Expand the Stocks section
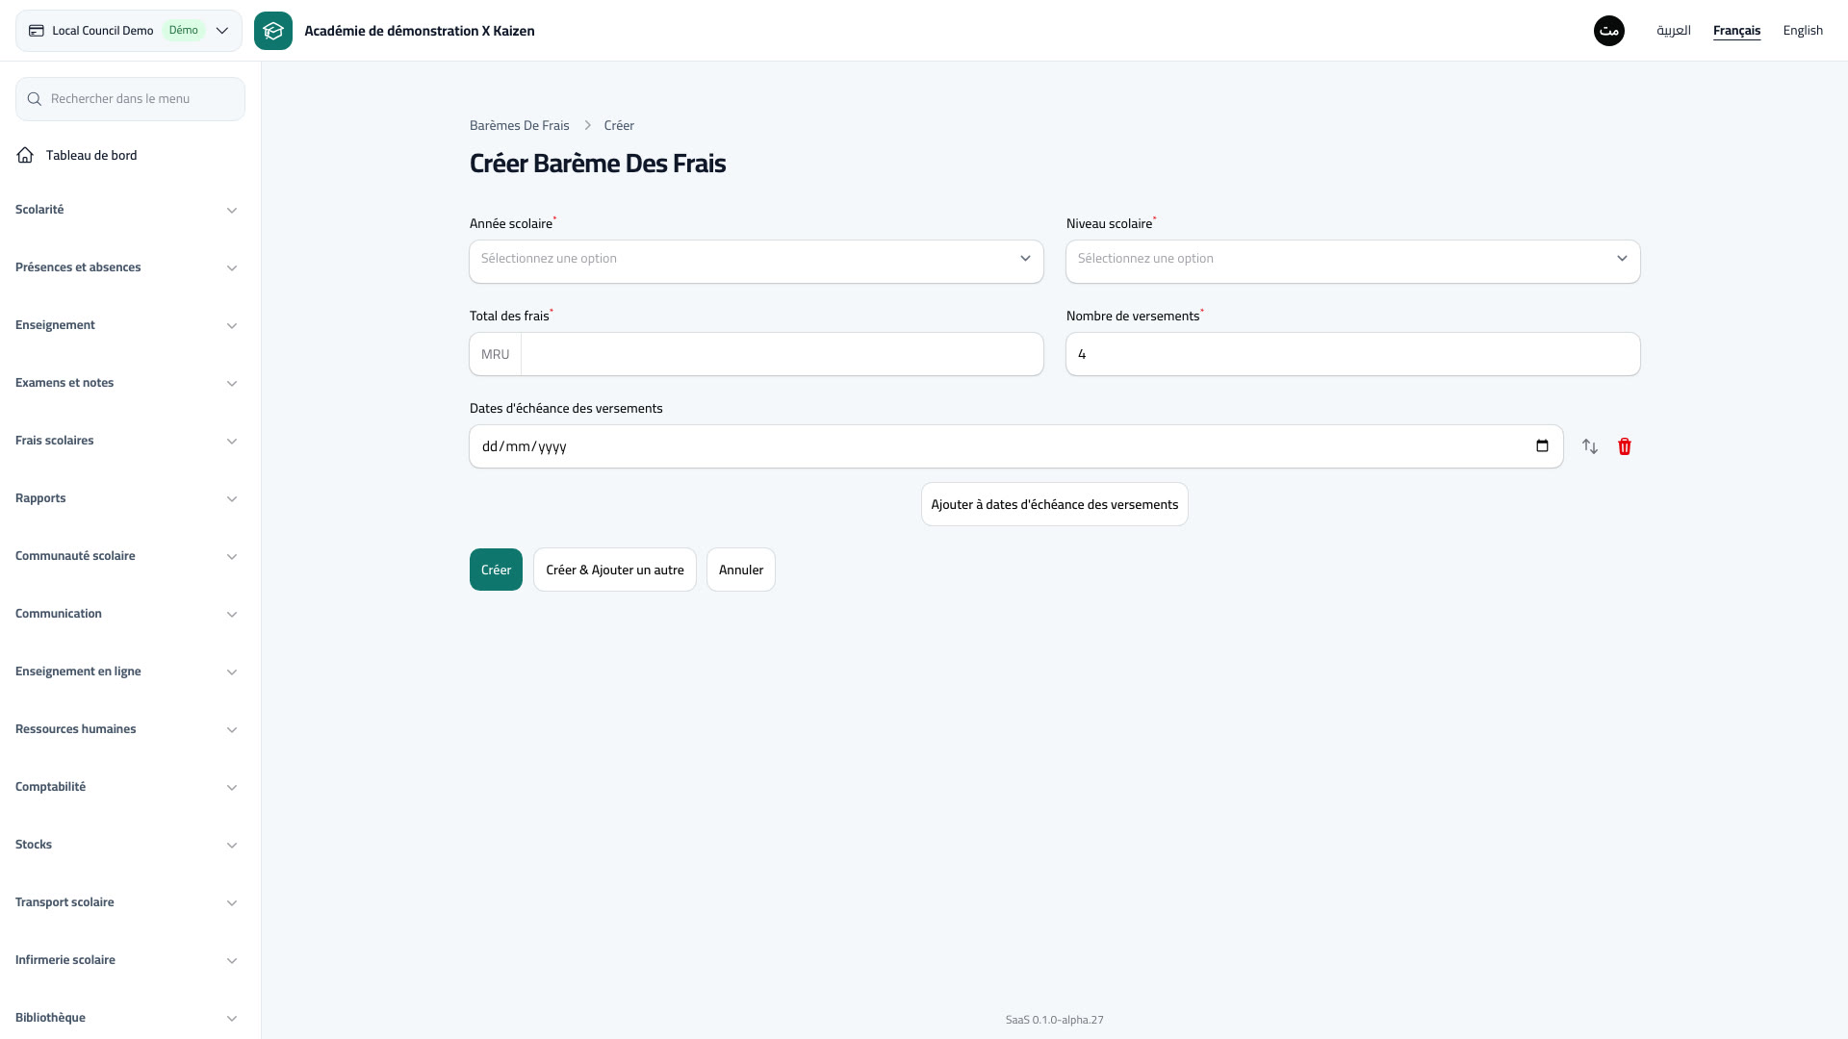 coord(126,845)
